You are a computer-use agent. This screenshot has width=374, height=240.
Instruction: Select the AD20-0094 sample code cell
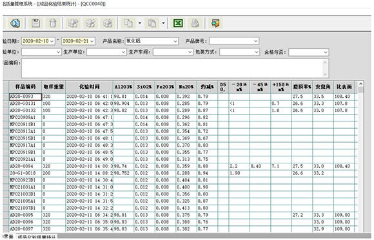[x=25, y=166]
